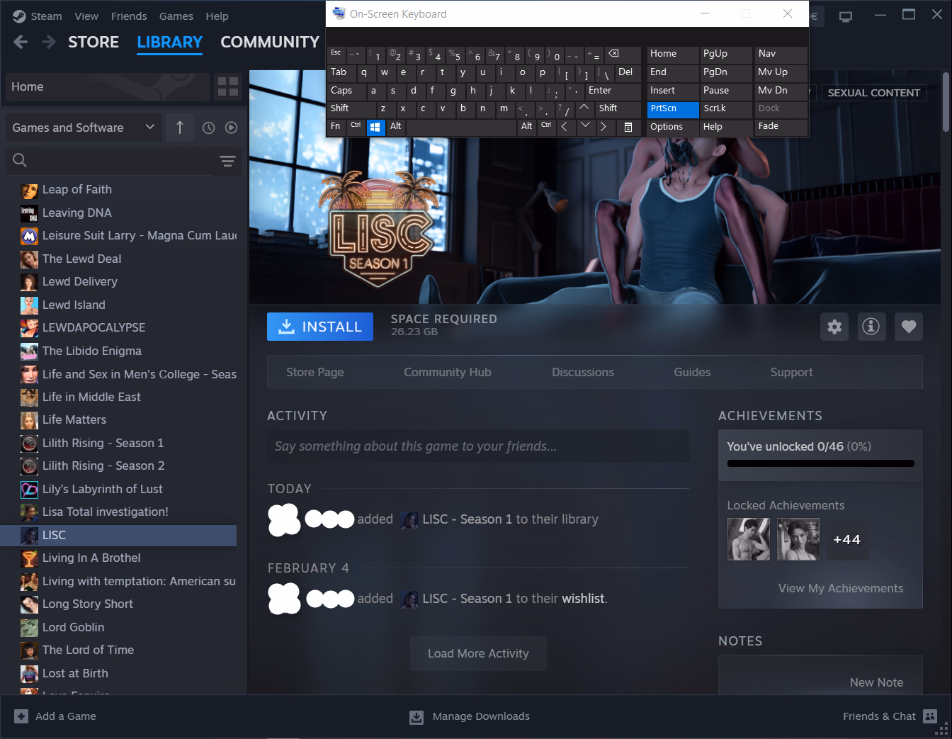Focus the 'Say something about this game' field
This screenshot has height=739, width=952.
coord(478,446)
